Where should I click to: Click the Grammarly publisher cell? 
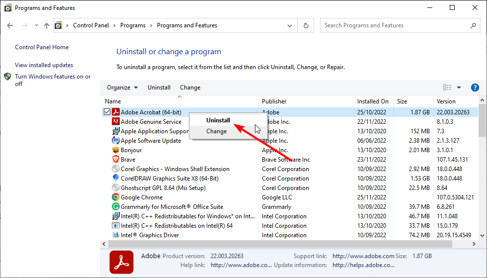276,207
